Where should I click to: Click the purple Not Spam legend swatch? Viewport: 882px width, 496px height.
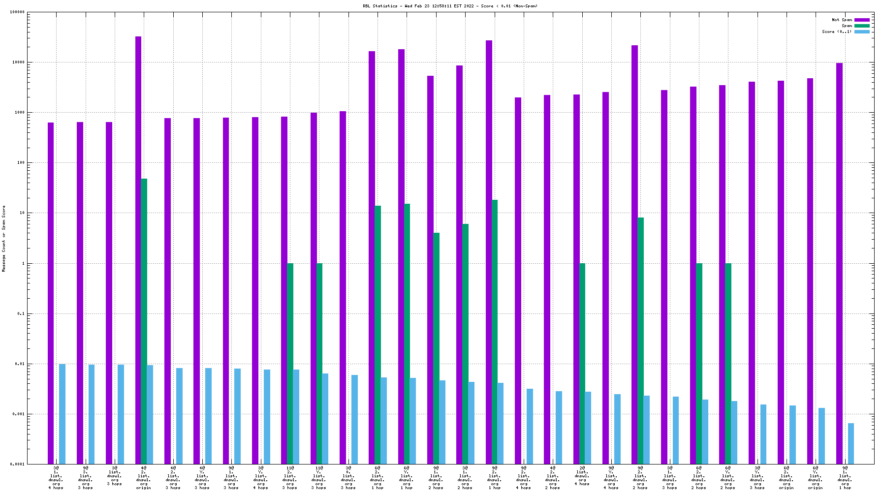[x=861, y=20]
